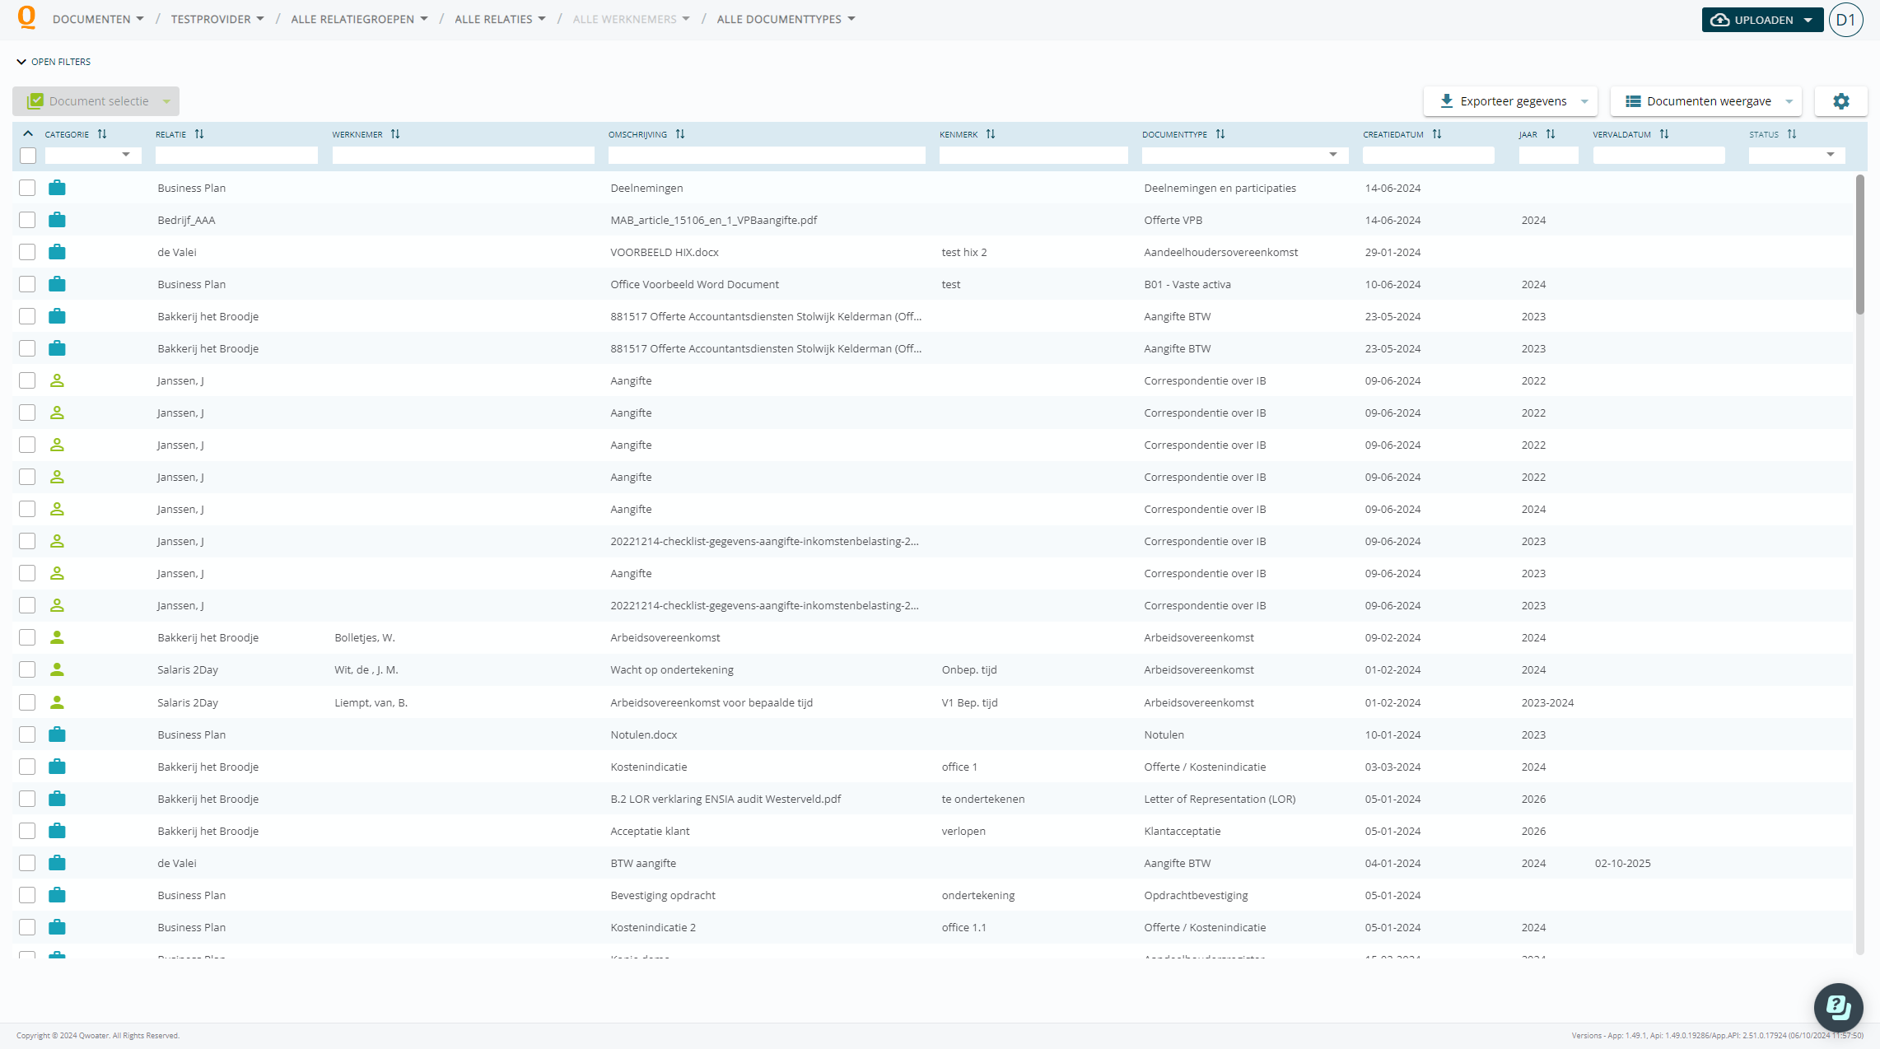Click the Qwoater logo icon
Image resolution: width=1880 pixels, height=1049 pixels.
26,18
